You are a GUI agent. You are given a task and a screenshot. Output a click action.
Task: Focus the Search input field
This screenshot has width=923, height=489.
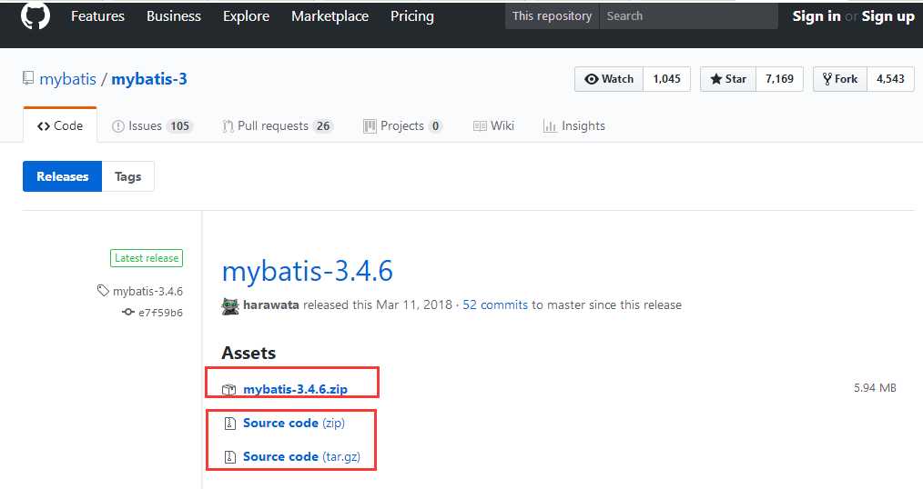[x=688, y=15]
